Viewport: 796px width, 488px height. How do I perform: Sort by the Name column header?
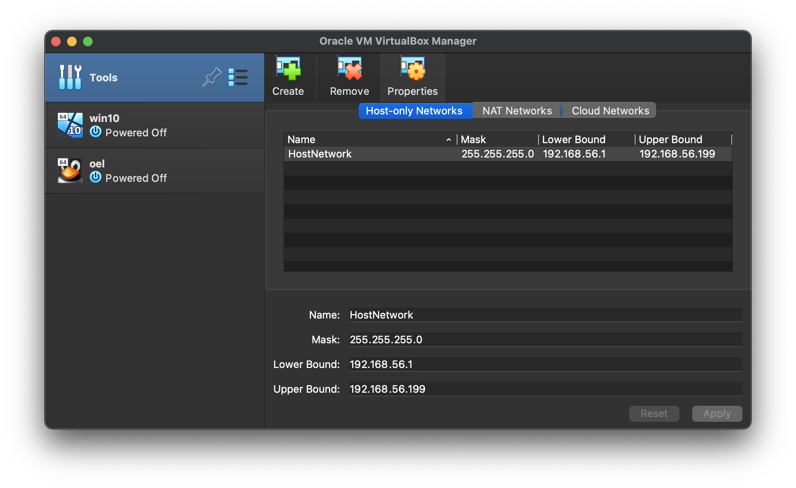click(370, 140)
